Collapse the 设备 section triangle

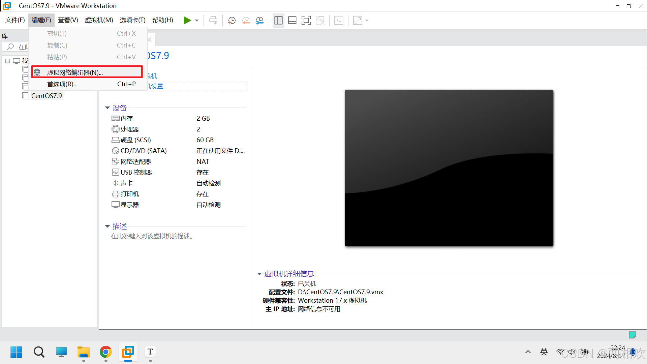tap(107, 108)
